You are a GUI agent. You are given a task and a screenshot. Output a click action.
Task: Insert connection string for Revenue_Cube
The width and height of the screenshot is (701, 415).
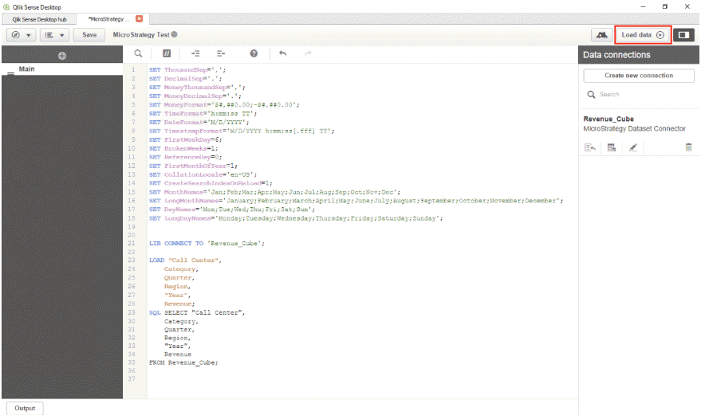590,147
